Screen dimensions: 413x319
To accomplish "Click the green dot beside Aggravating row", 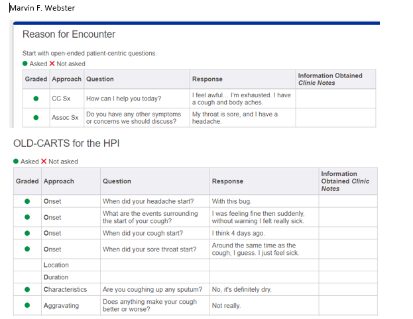I will click(x=27, y=305).
